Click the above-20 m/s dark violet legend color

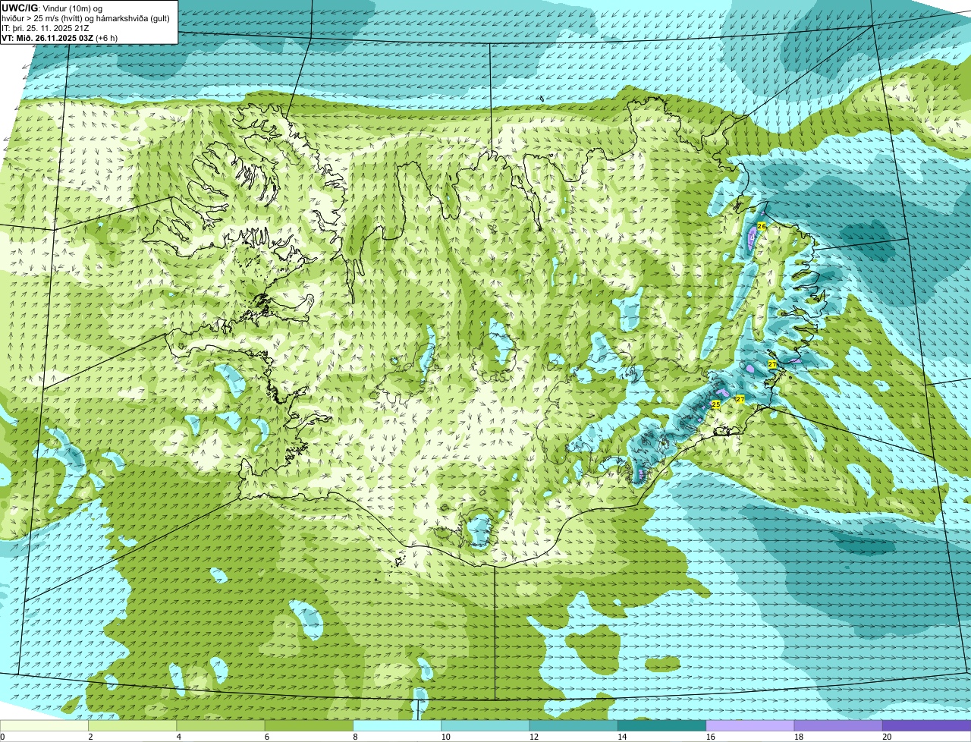tap(926, 725)
